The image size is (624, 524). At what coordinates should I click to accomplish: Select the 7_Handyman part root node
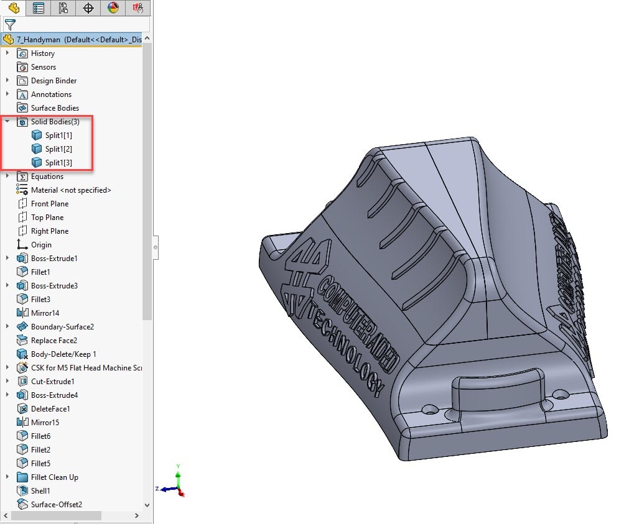click(72, 39)
